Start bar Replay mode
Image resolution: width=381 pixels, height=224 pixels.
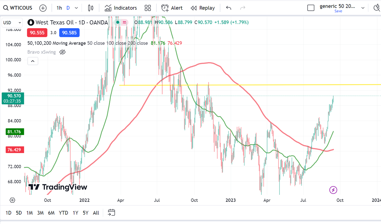click(203, 8)
